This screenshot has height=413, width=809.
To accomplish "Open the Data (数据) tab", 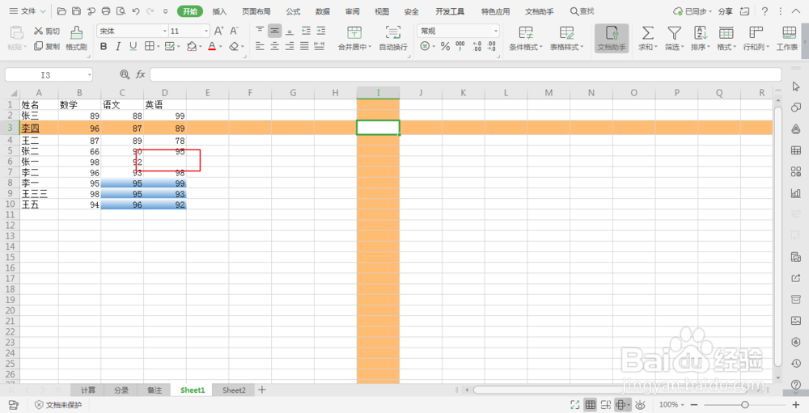I will [x=323, y=11].
